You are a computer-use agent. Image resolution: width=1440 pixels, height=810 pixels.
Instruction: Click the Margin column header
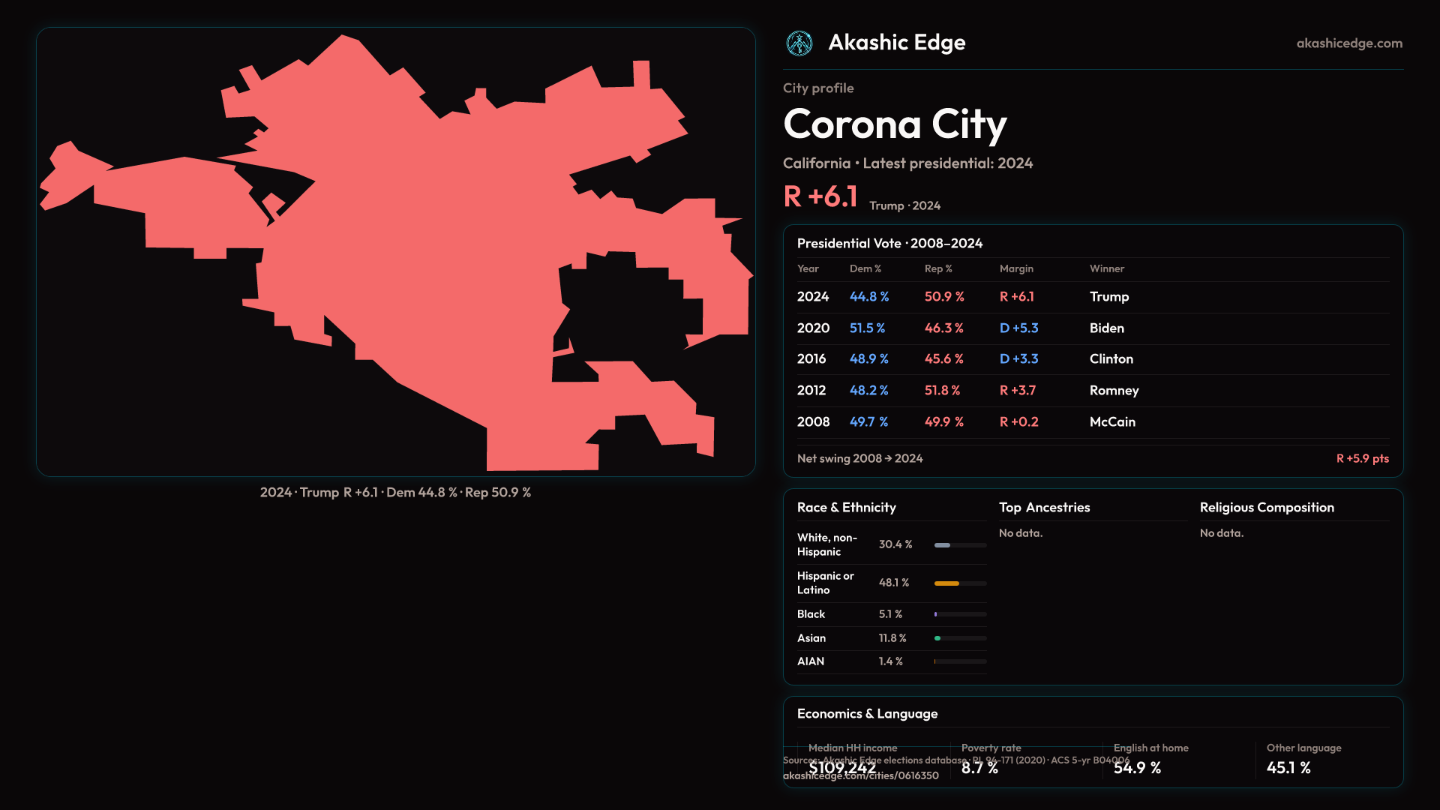point(1016,268)
